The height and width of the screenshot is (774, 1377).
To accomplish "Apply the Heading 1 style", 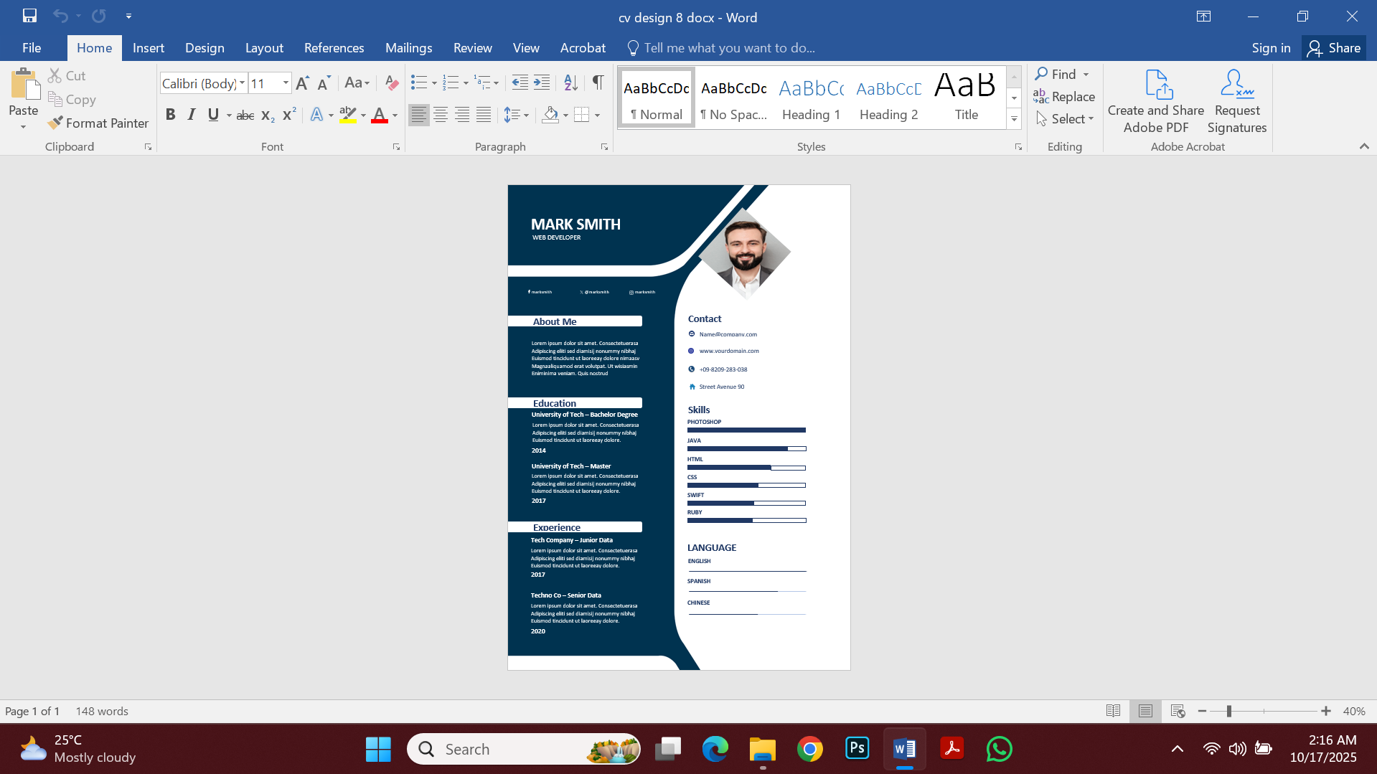I will point(810,97).
